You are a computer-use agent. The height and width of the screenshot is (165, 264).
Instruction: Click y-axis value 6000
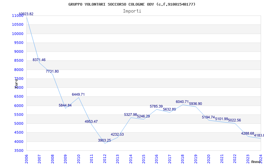point(19,106)
